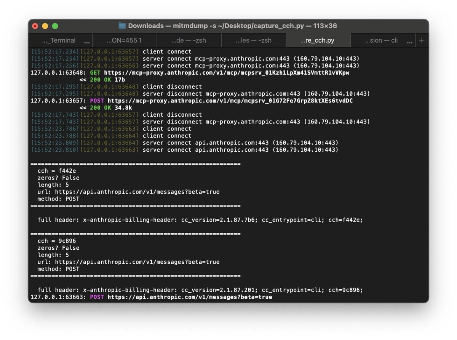Switch to the ..._Terminal tab

(x=59, y=40)
